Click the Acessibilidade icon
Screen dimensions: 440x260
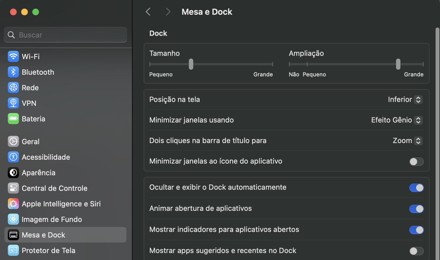[x=13, y=157]
